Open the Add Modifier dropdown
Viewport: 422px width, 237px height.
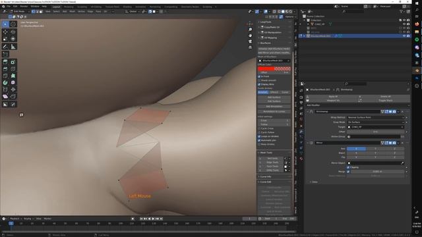357,105
